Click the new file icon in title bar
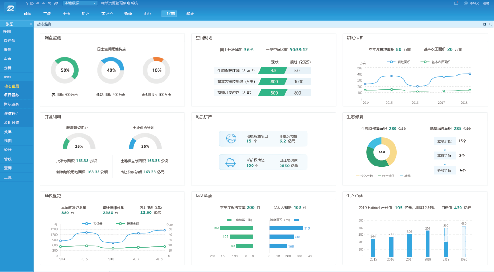Image resolution: width=494 pixels, height=272 pixels. [26, 3]
